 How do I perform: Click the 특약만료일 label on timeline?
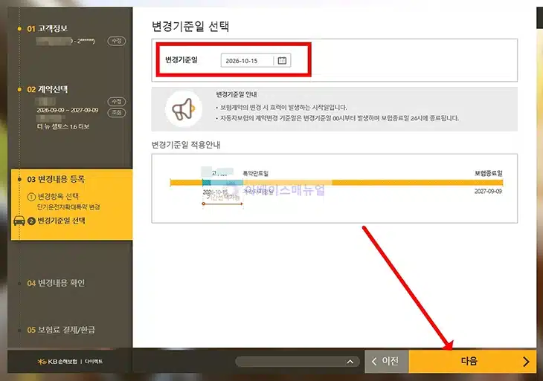(256, 173)
